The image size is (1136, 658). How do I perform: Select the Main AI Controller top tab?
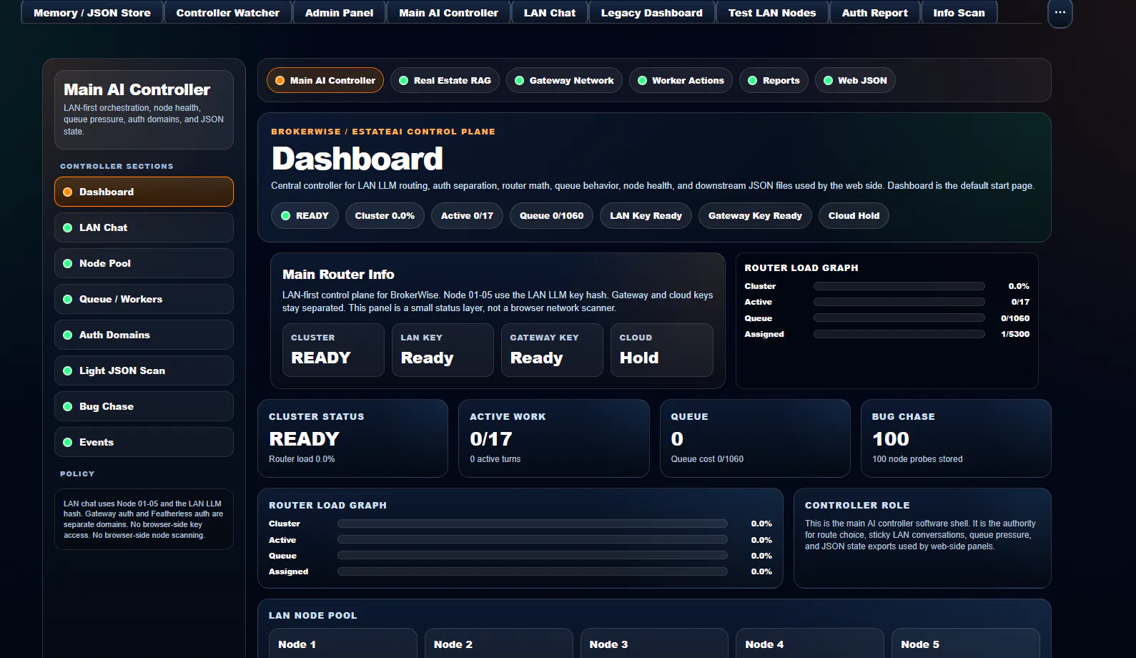(448, 13)
